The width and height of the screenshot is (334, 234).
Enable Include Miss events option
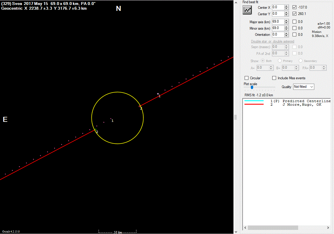click(x=274, y=78)
